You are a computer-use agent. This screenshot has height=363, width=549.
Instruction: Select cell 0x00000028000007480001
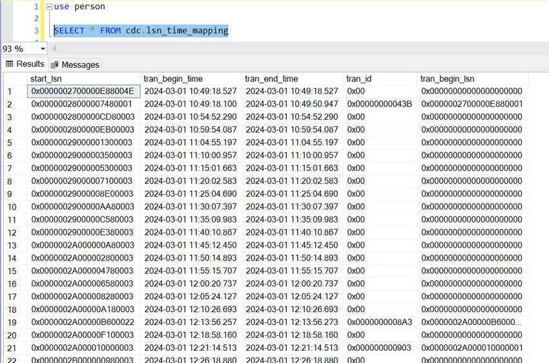[83, 104]
